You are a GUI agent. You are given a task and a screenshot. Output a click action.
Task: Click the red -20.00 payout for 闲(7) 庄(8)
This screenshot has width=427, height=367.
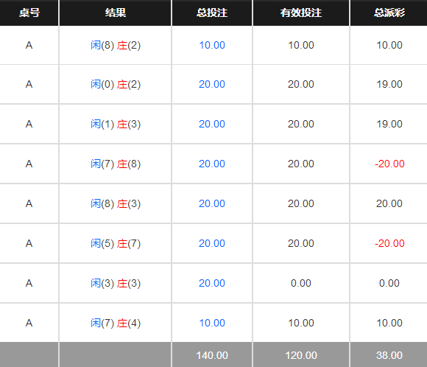click(389, 164)
